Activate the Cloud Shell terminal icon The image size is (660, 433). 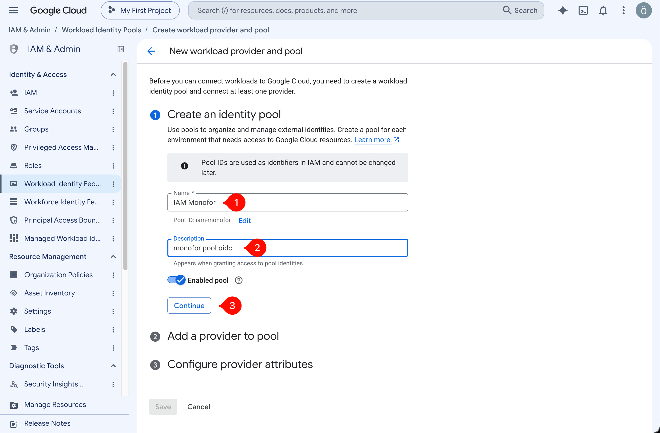click(583, 11)
